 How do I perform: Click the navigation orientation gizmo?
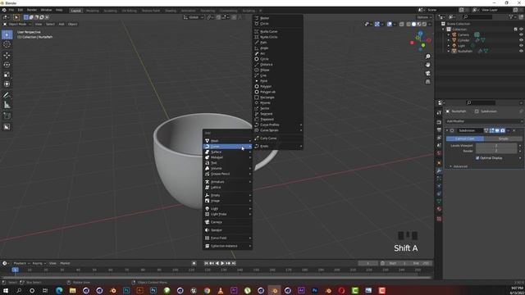pos(421,42)
